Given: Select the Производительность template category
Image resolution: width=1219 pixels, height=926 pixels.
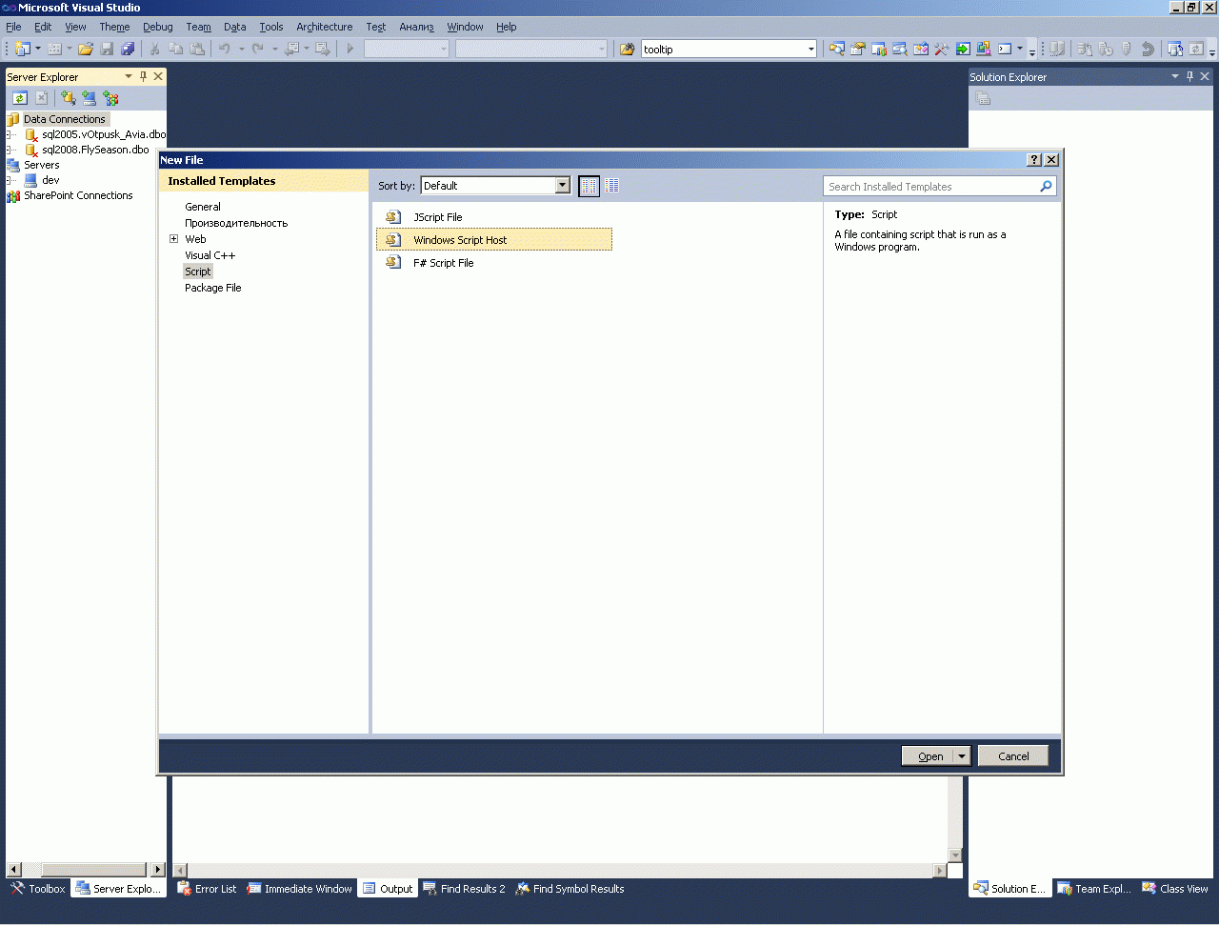Looking at the screenshot, I should (236, 223).
